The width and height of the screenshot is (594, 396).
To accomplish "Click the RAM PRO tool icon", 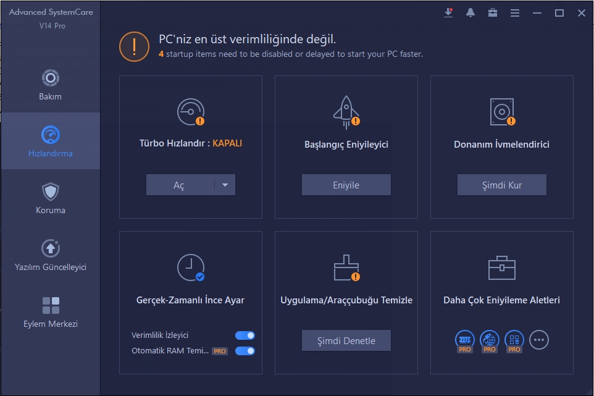I will (464, 340).
